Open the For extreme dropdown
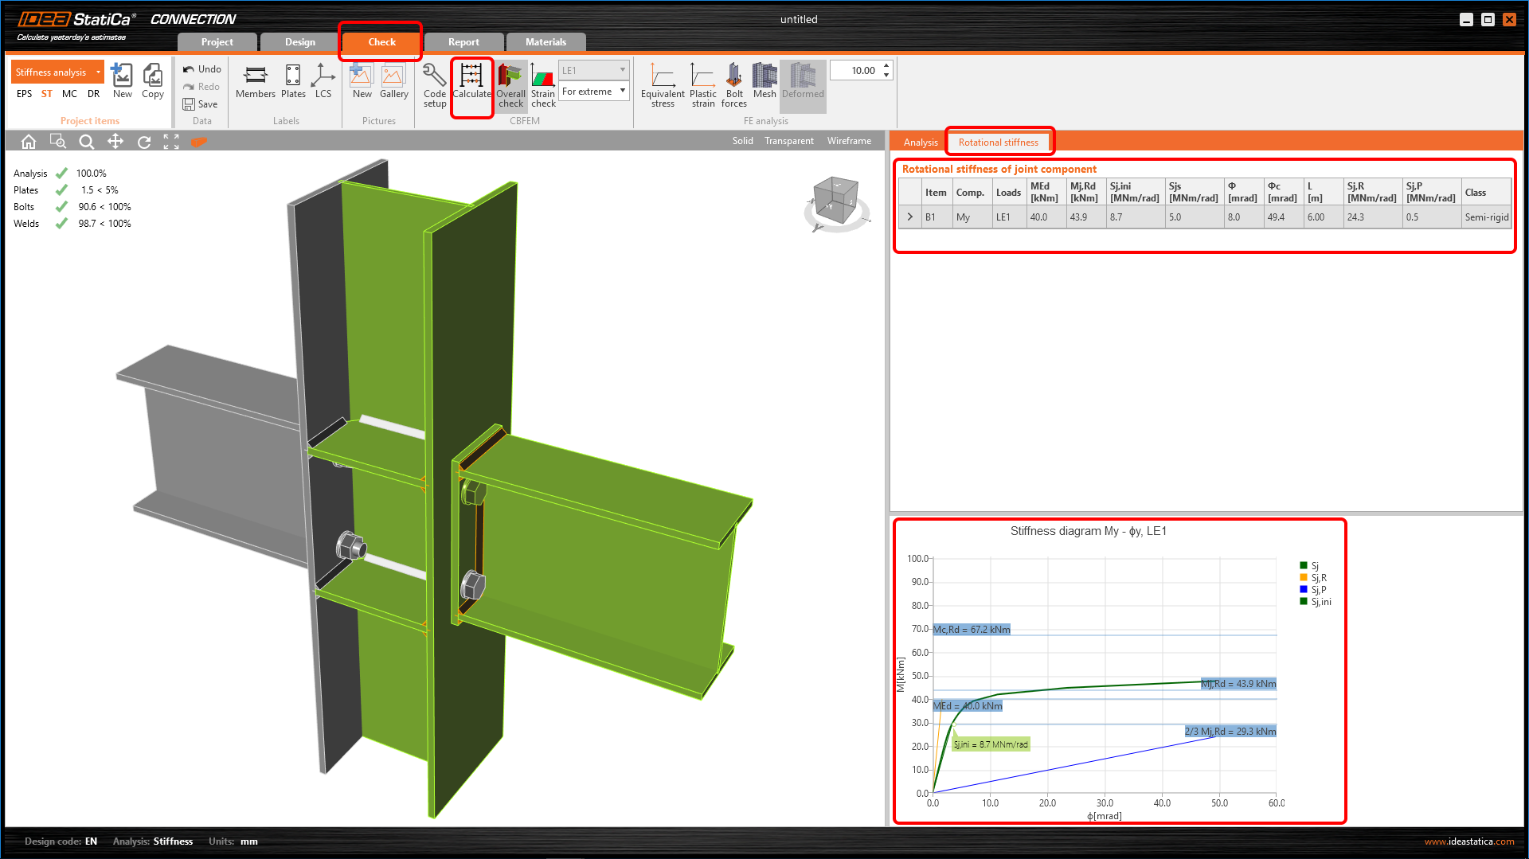1529x859 pixels. (x=593, y=92)
